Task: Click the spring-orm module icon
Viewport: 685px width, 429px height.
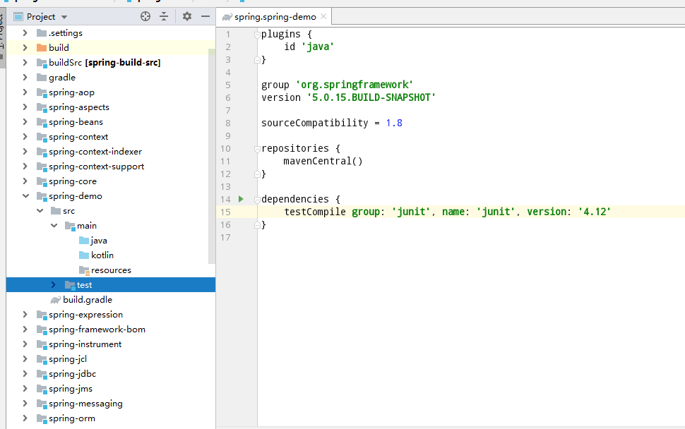Action: pyautogui.click(x=42, y=418)
